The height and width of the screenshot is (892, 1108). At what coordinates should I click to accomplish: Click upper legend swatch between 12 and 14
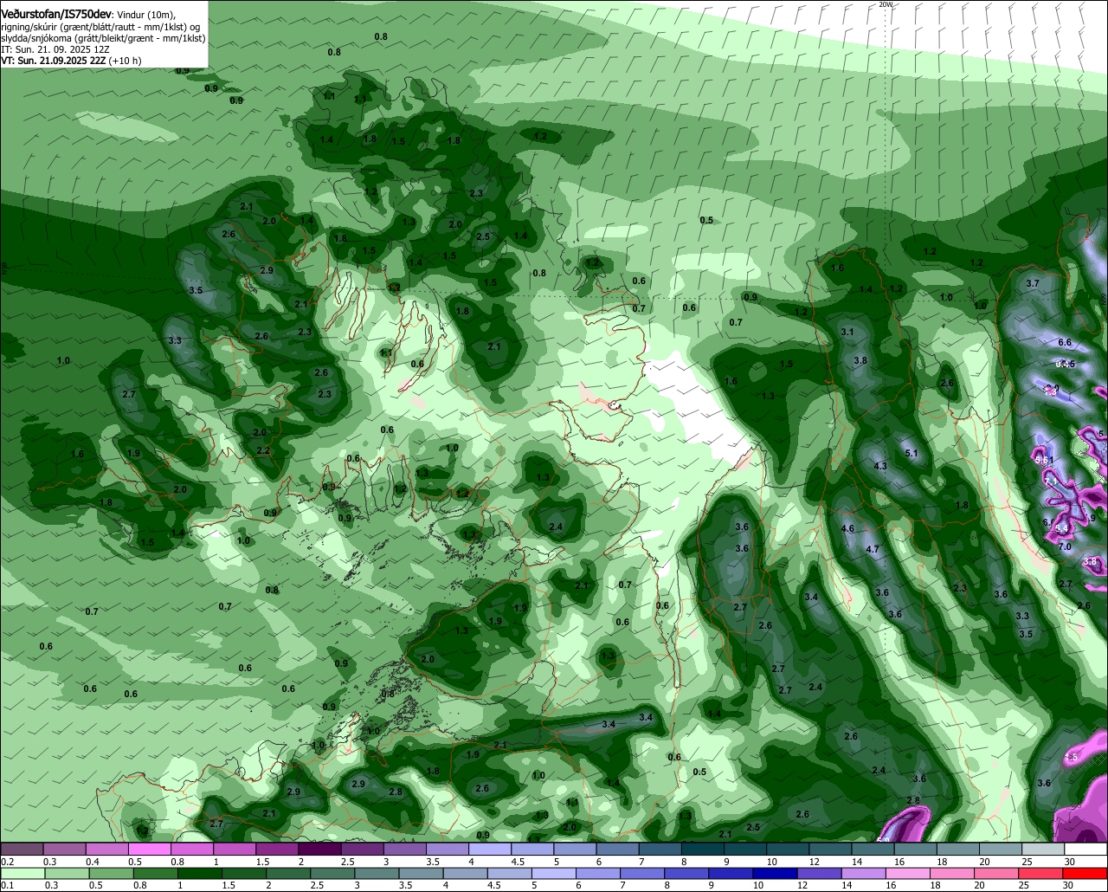click(831, 850)
